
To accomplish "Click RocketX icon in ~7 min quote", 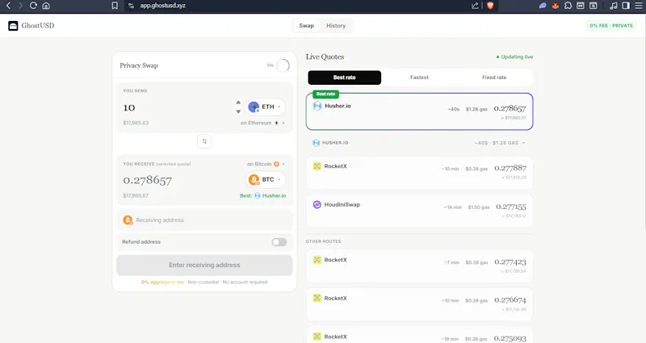I will click(317, 260).
